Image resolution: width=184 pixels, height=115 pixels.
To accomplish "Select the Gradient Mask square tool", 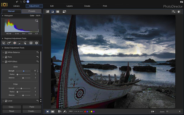I will [31, 43].
